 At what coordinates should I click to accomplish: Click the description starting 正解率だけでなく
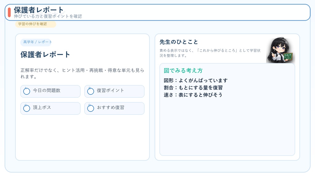(82, 73)
